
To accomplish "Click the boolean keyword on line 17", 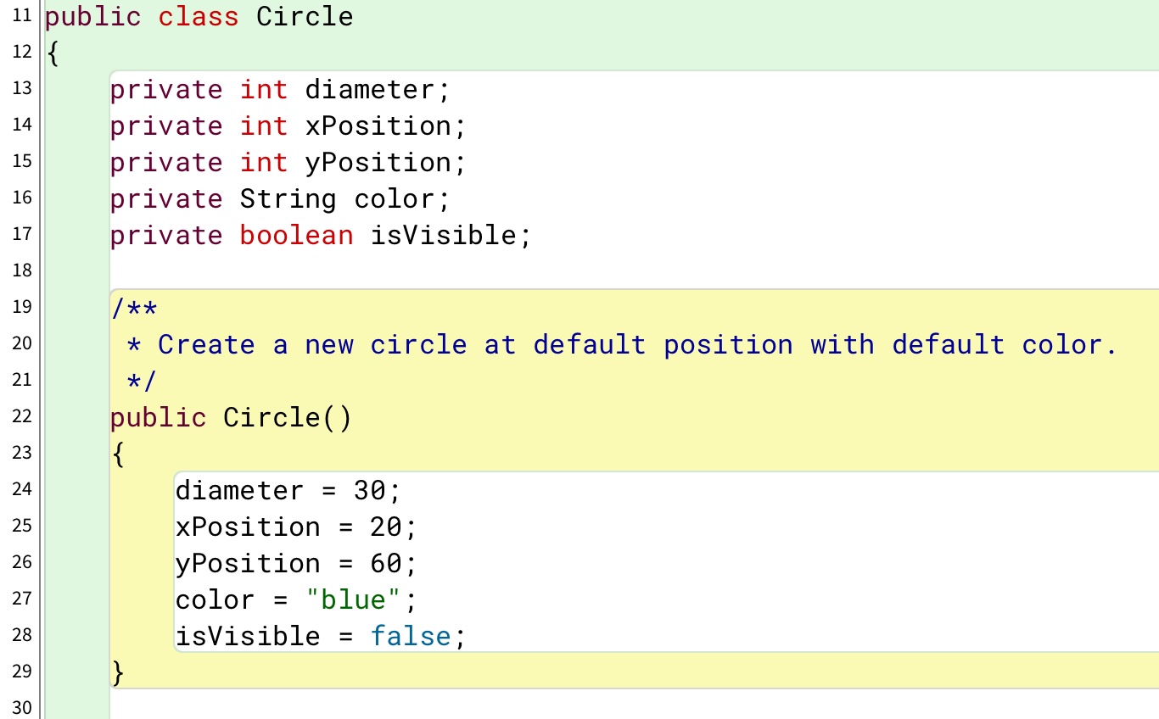I will [x=296, y=235].
